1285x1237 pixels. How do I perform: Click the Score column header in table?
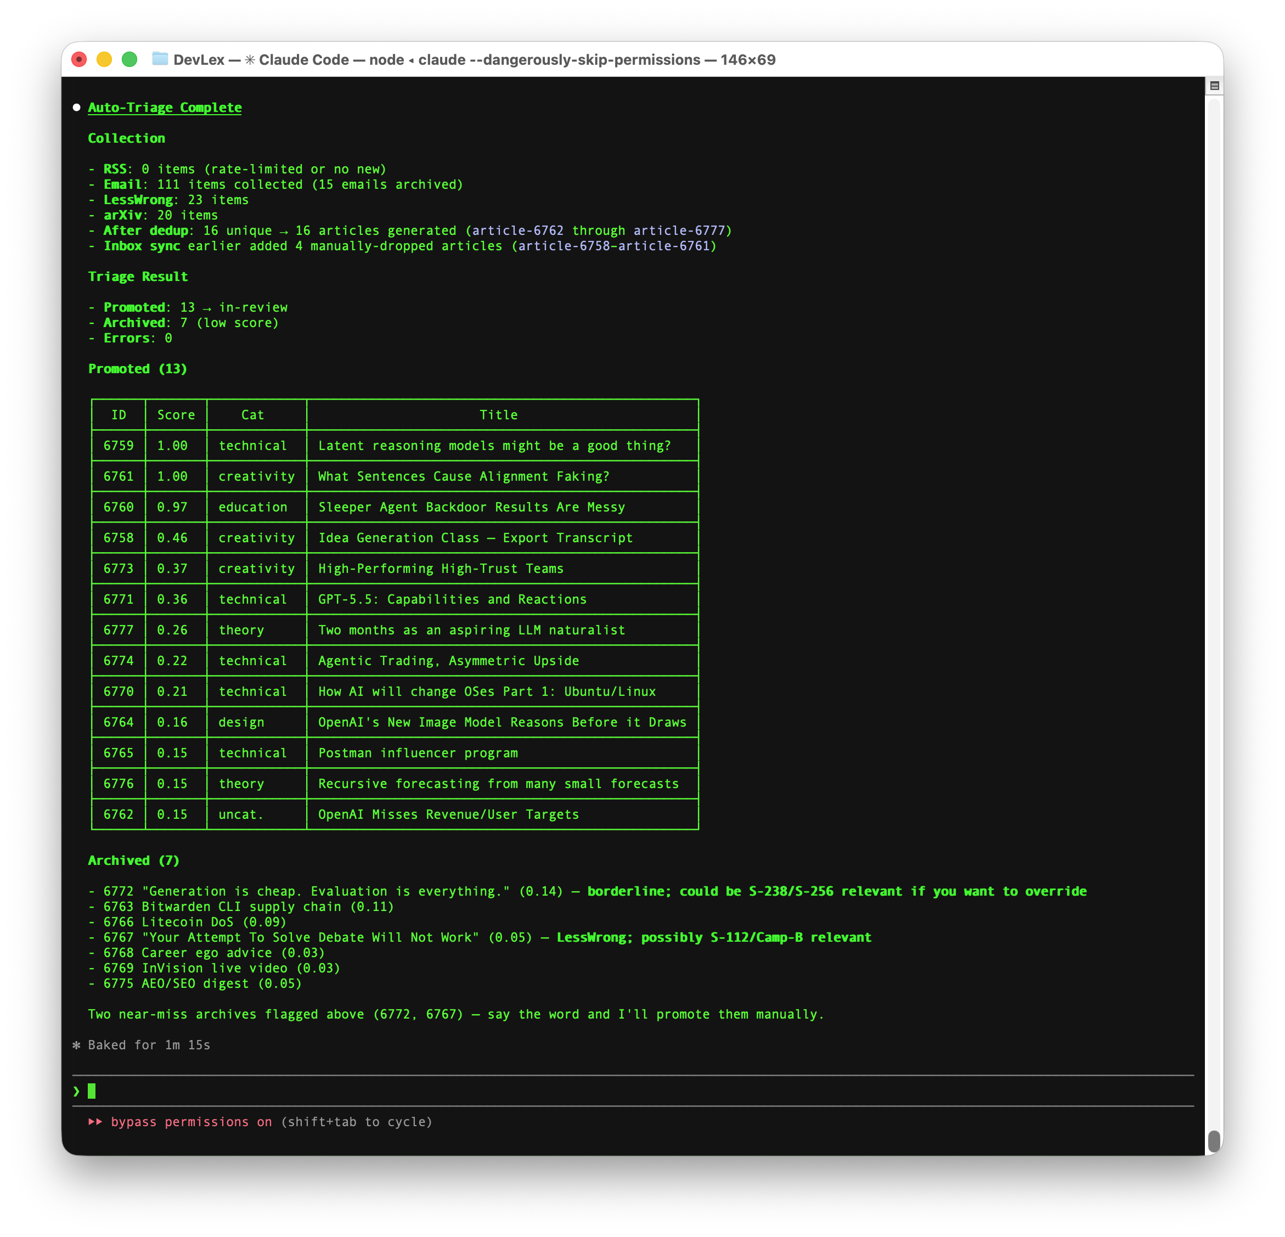click(x=176, y=414)
